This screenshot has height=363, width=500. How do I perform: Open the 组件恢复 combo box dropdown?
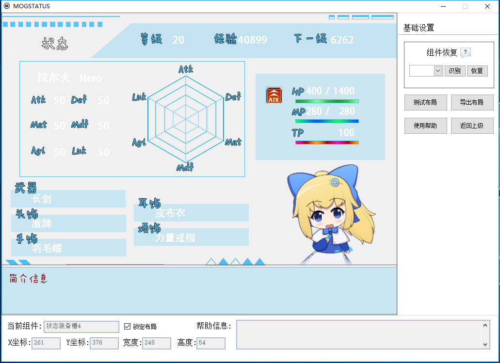tap(438, 71)
